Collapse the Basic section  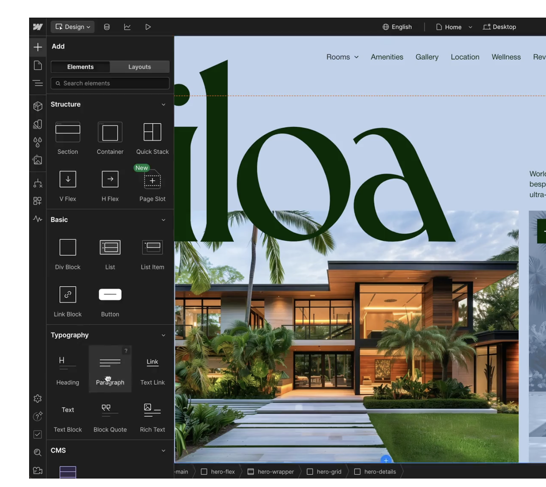[x=163, y=220]
